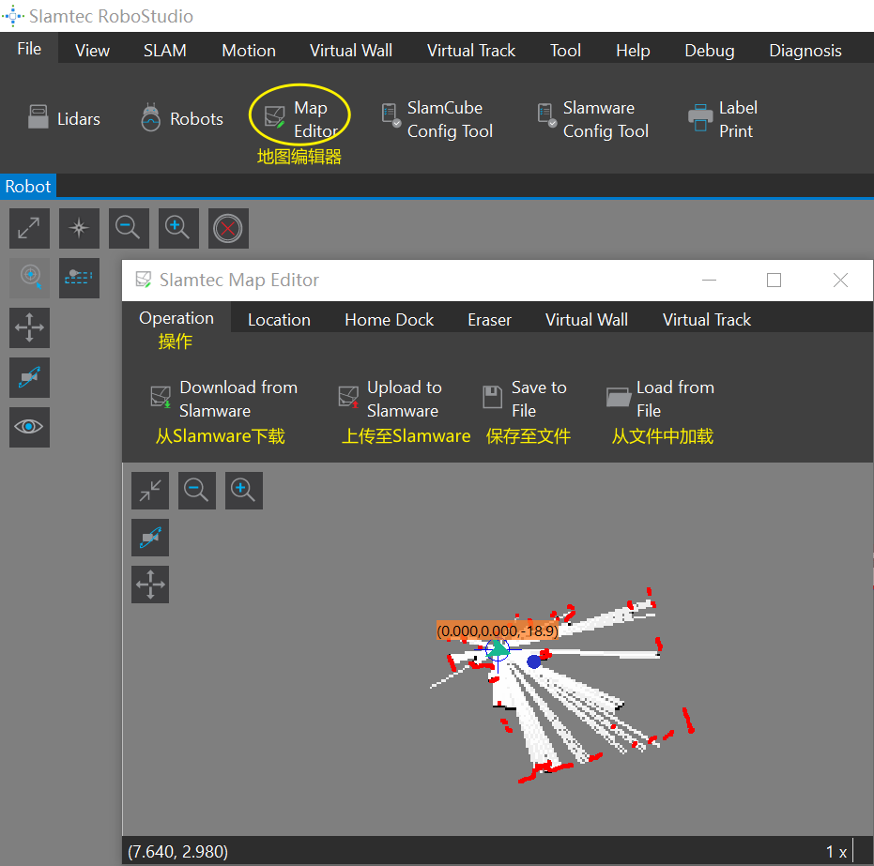The image size is (874, 866).
Task: Zoom out in the Map Editor canvas
Action: (197, 491)
